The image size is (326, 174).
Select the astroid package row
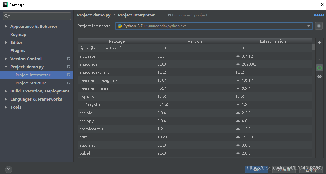point(195,113)
